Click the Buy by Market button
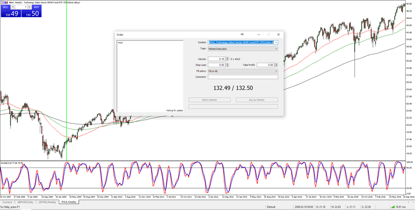The width and height of the screenshot is (415, 210). coord(256,100)
